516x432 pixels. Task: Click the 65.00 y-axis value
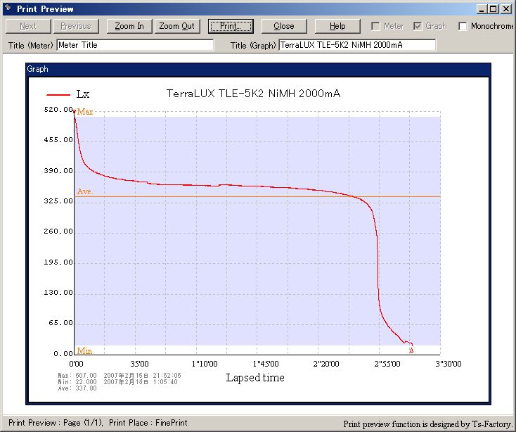pos(61,323)
